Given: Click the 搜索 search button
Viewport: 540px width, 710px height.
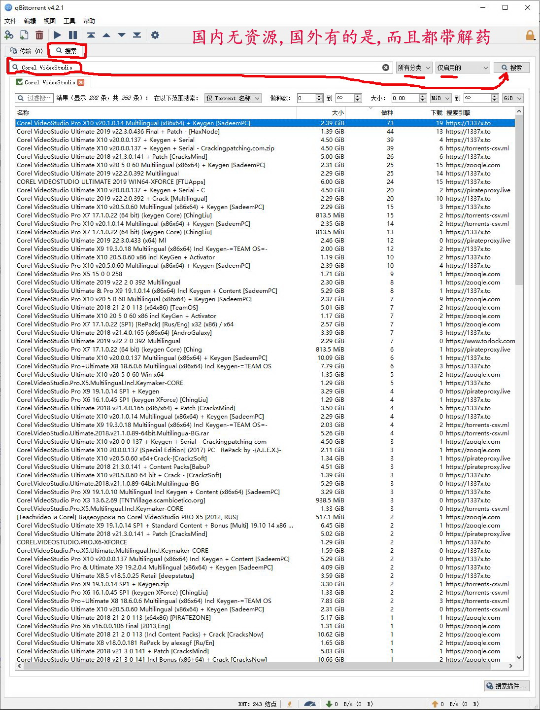Looking at the screenshot, I should (x=511, y=68).
